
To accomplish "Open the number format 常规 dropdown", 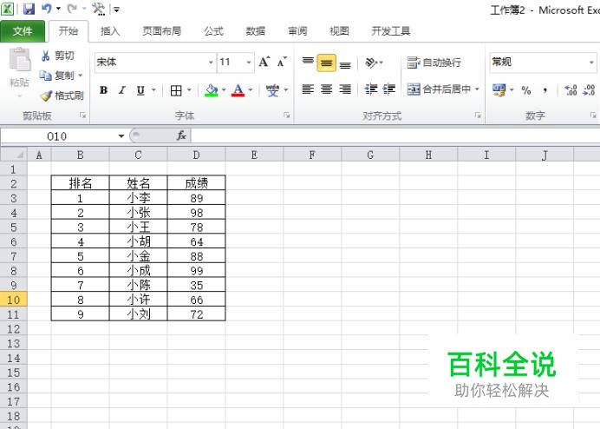I will coord(591,63).
